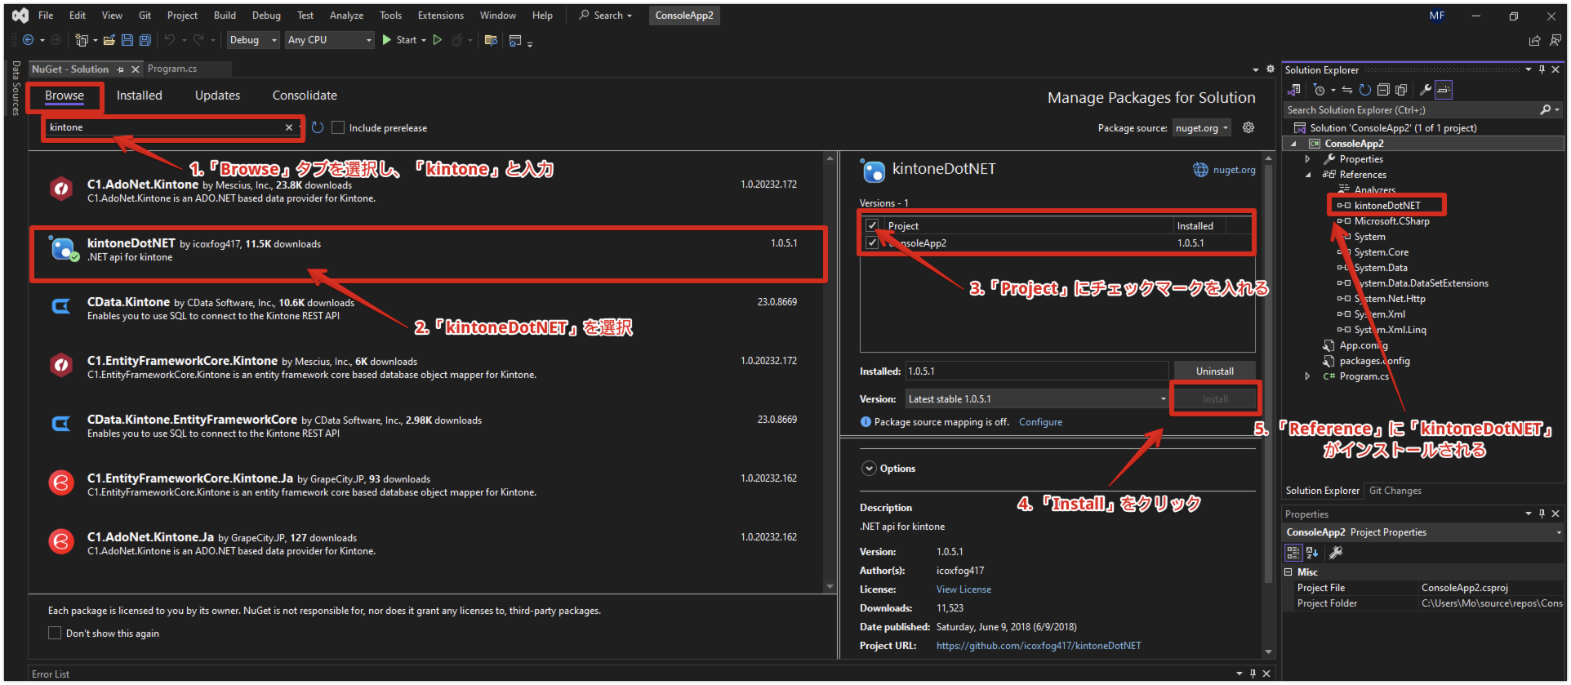The image size is (1571, 685).
Task: Check Don't show this again
Action: (55, 633)
